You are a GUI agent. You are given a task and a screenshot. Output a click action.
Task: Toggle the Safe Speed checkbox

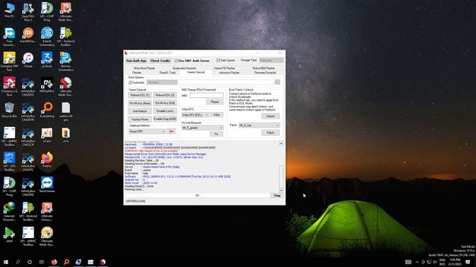click(x=225, y=60)
